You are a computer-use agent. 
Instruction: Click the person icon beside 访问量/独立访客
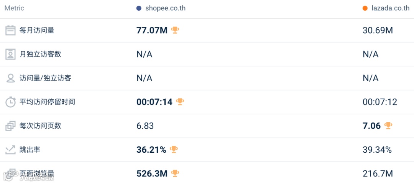pos(11,78)
